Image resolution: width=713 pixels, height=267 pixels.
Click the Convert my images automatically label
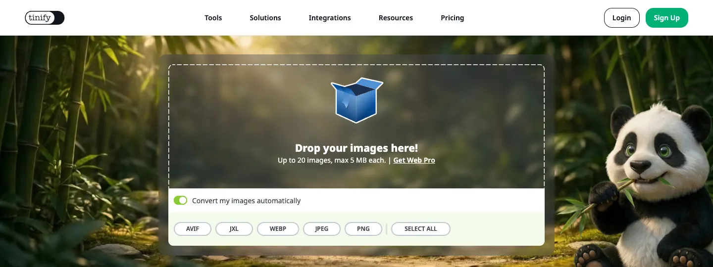(247, 201)
